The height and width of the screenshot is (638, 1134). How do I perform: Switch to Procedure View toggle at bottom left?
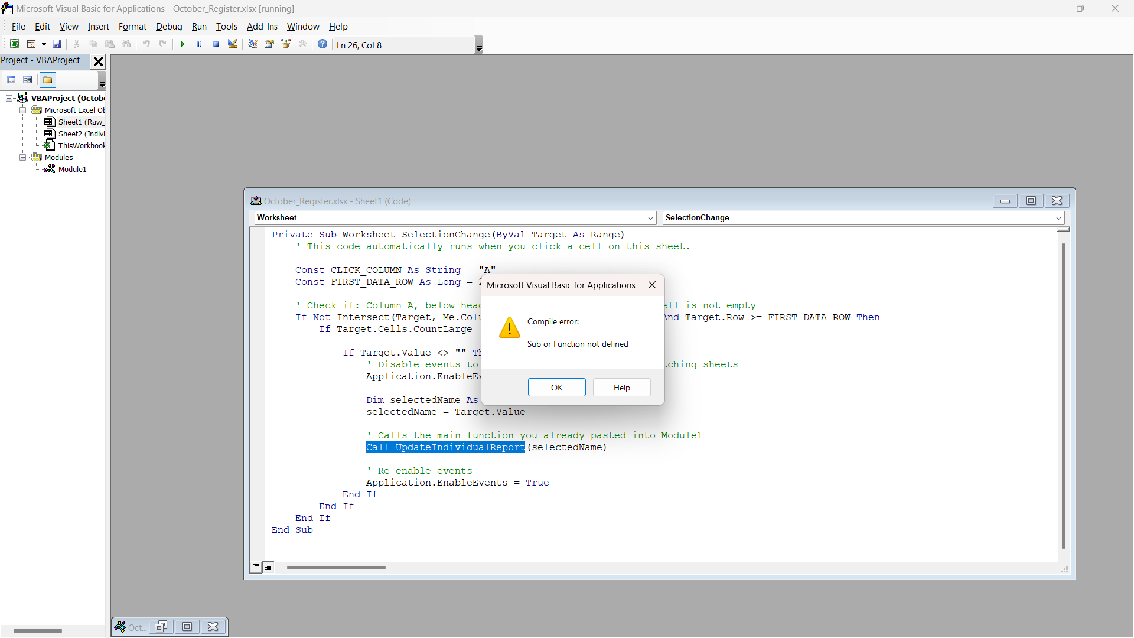tap(256, 567)
